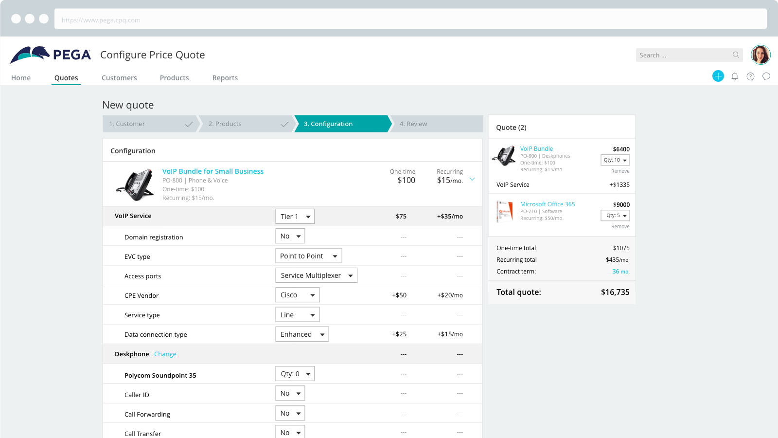778x438 pixels.
Task: Open the user profile avatar
Action: pyautogui.click(x=760, y=55)
